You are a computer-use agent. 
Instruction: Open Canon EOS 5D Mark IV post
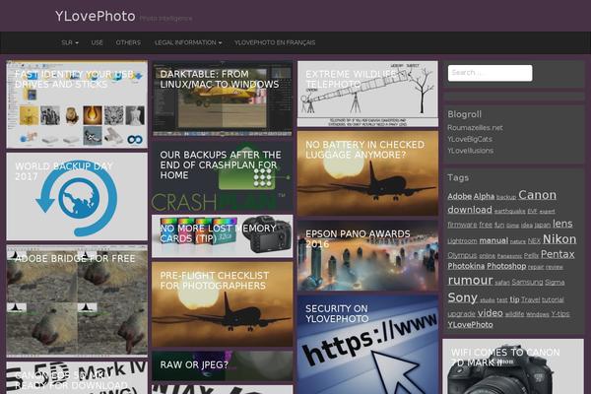(x=77, y=378)
